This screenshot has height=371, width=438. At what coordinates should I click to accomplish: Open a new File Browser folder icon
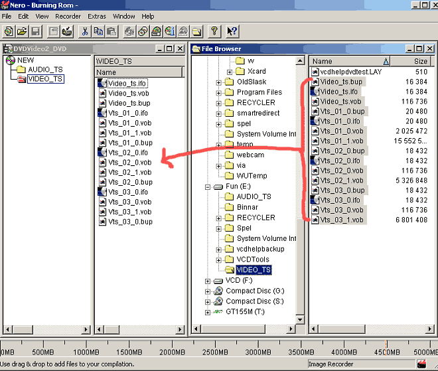[x=196, y=31]
